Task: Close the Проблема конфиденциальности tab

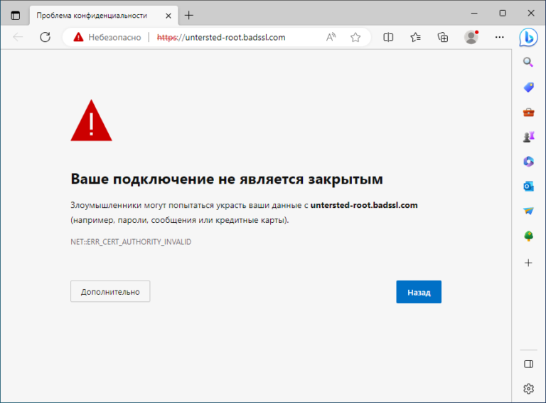Action: (168, 16)
